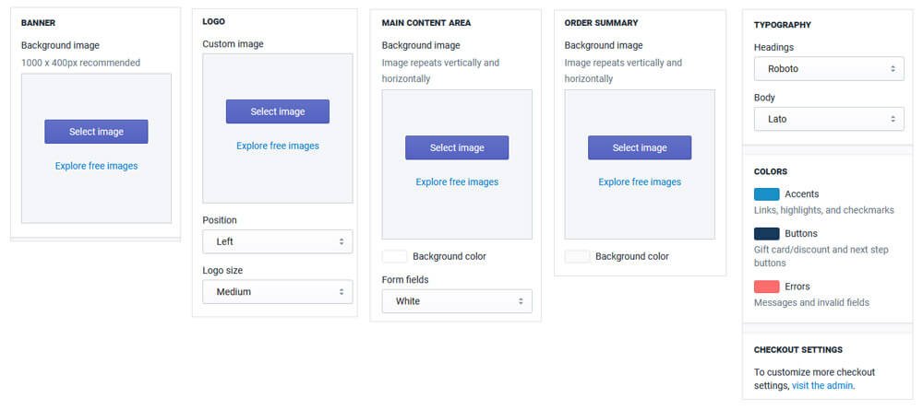Click Select image in Main Content Area
923x410 pixels.
click(457, 147)
